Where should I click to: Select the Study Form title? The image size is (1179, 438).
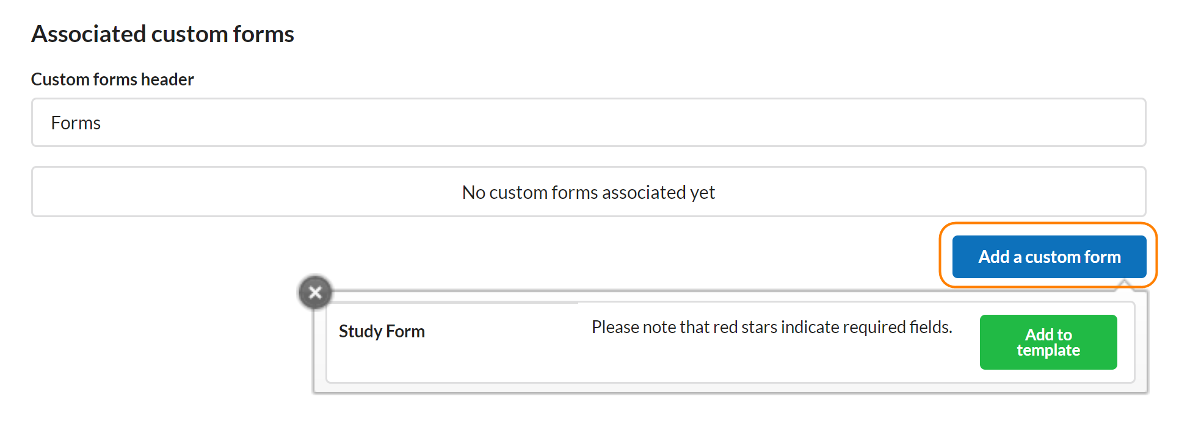(382, 331)
